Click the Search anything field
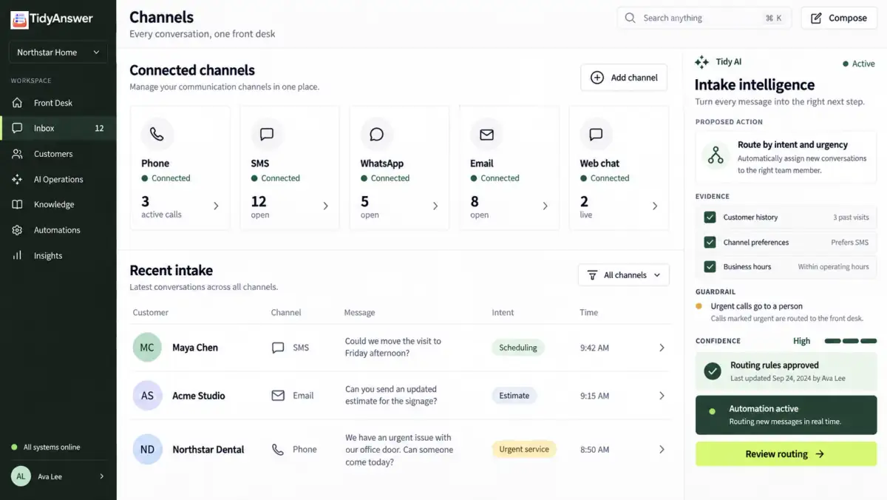 (704, 18)
